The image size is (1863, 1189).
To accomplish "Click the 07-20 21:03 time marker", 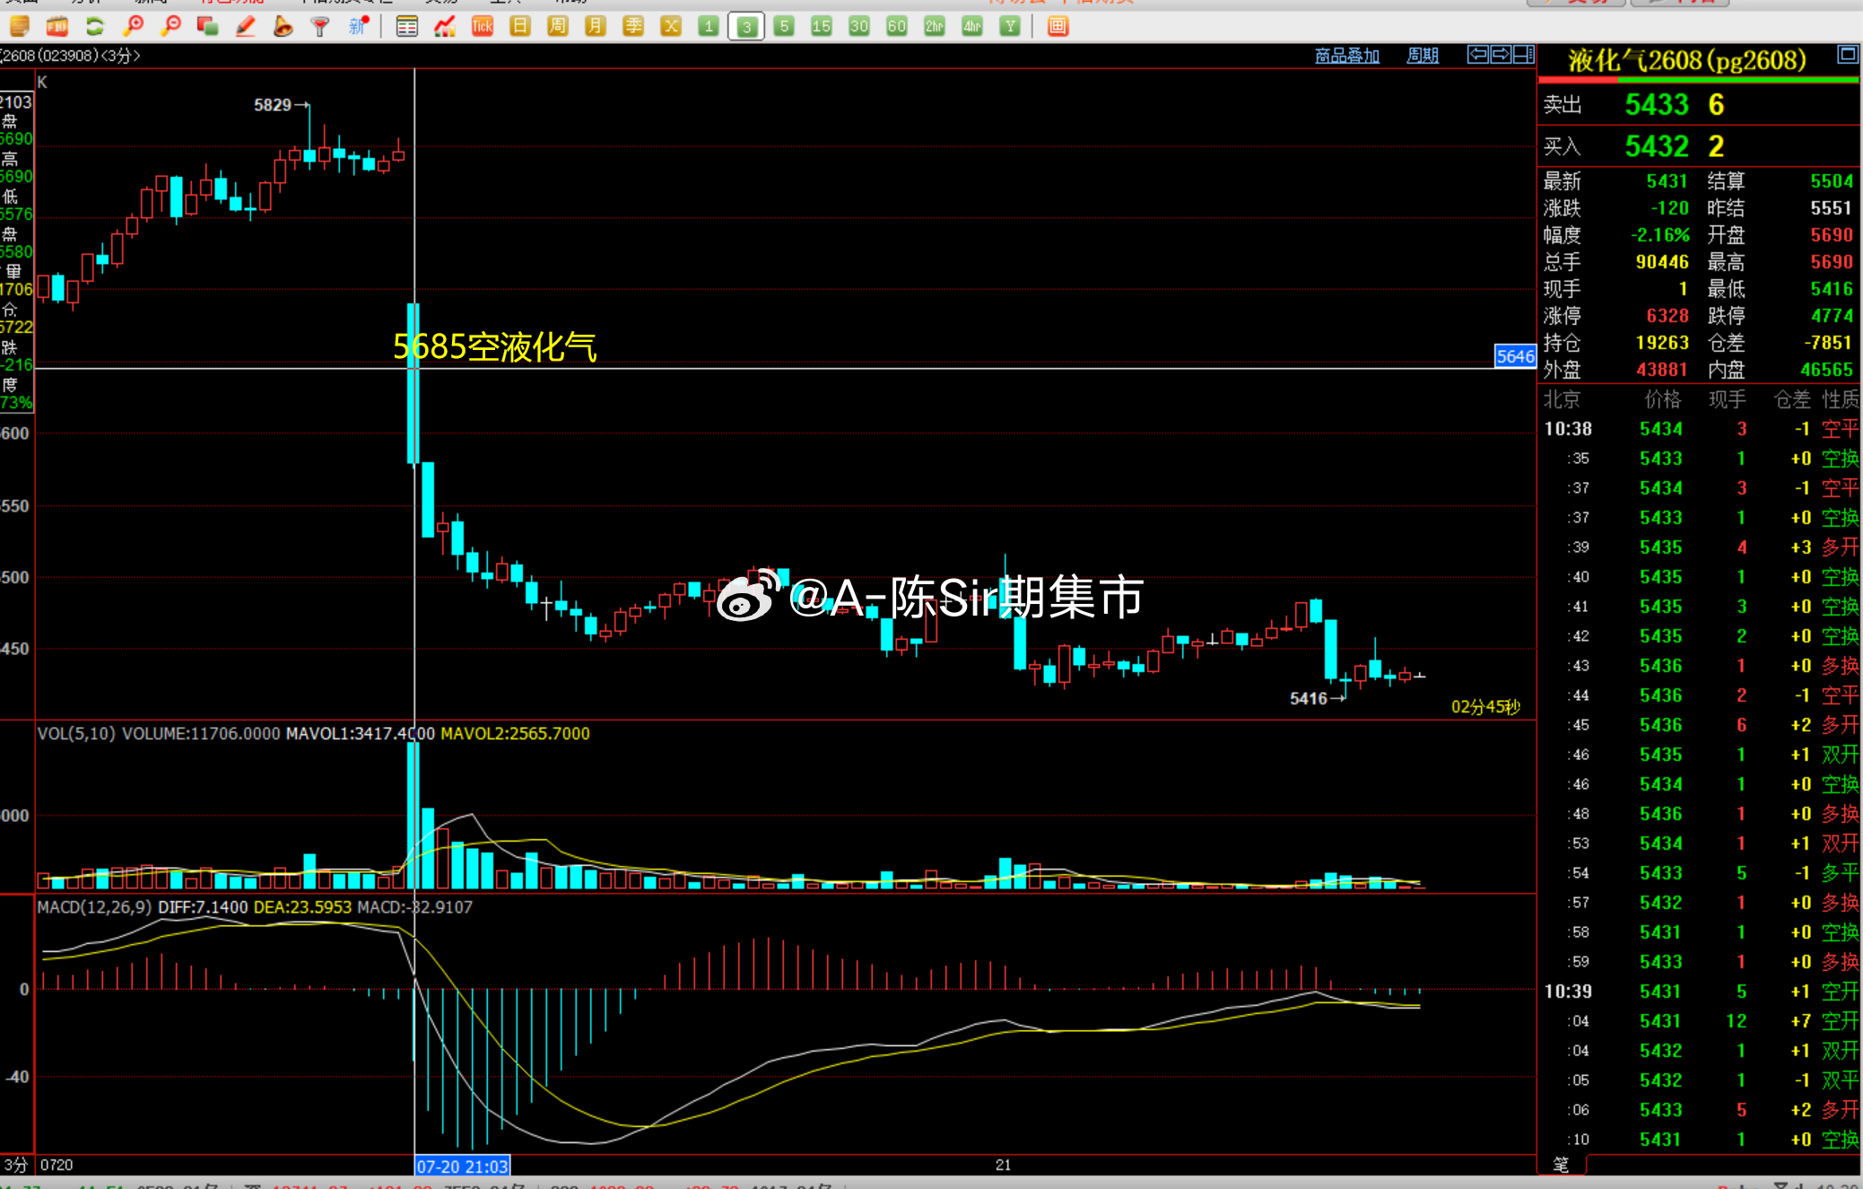I will point(462,1166).
